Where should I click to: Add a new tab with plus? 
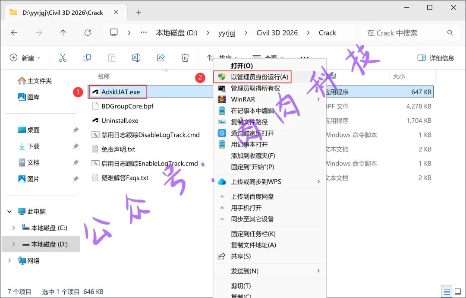tap(139, 13)
